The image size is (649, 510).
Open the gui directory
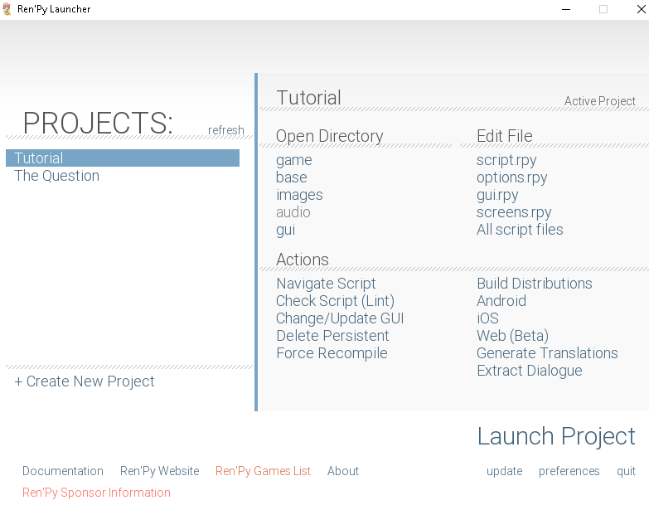[x=286, y=231]
